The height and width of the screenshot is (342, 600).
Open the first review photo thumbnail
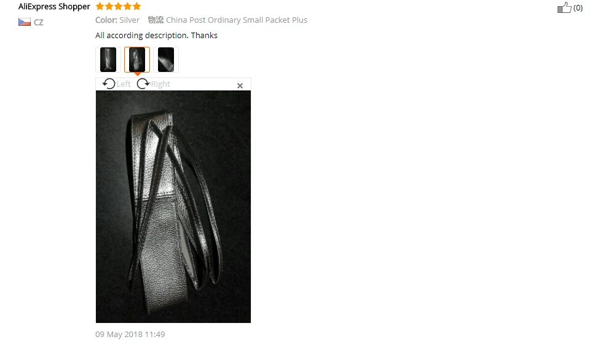108,60
